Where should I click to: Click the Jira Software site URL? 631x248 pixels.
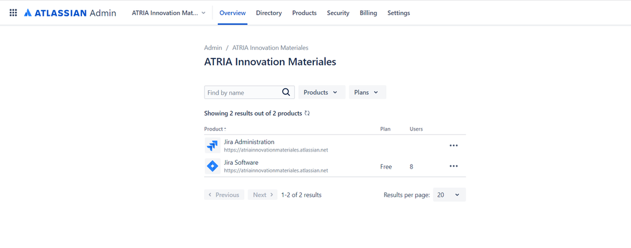[276, 170]
